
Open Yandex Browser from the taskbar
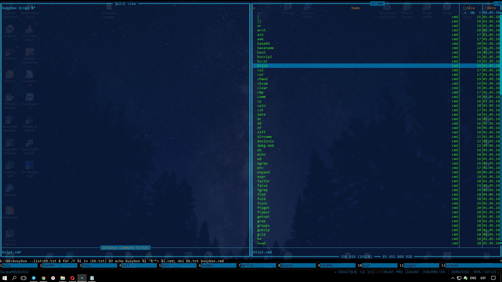click(53, 278)
